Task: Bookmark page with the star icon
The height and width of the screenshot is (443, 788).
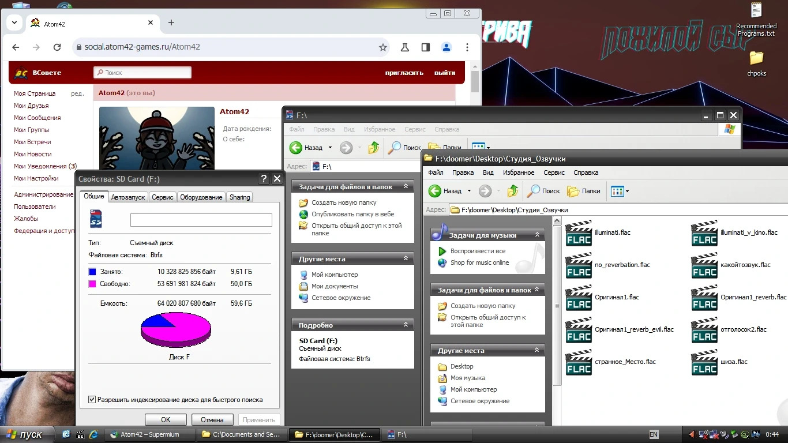Action: (x=382, y=47)
